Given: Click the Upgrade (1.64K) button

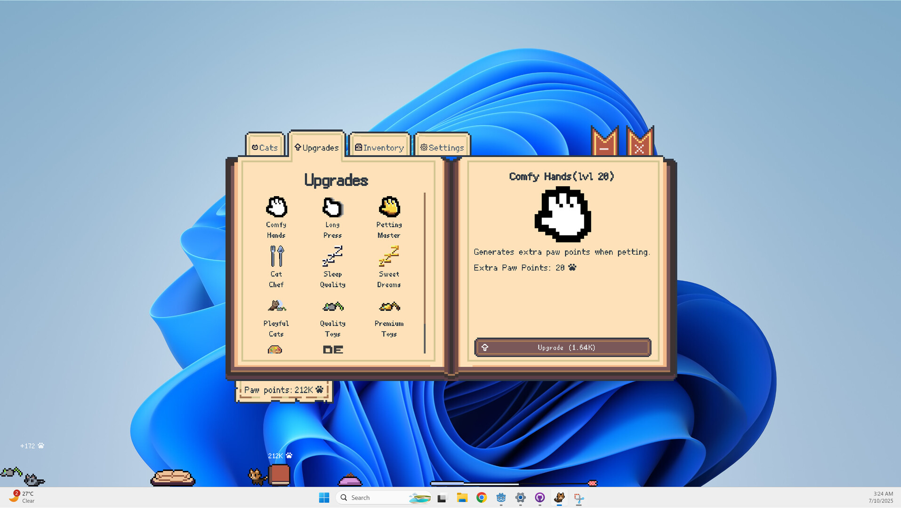Looking at the screenshot, I should (x=562, y=348).
